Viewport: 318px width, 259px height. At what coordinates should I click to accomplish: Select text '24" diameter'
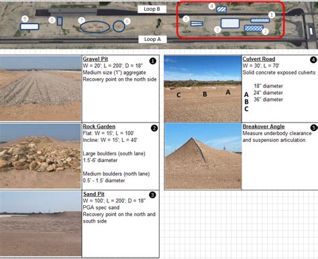coord(268,93)
